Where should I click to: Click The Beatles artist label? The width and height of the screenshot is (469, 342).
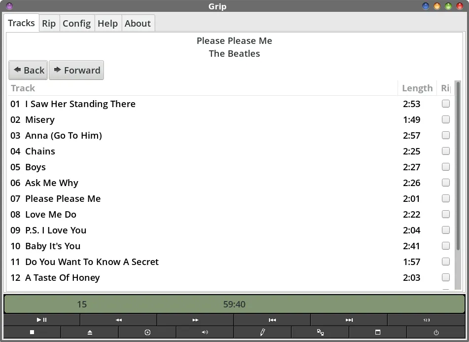point(234,53)
